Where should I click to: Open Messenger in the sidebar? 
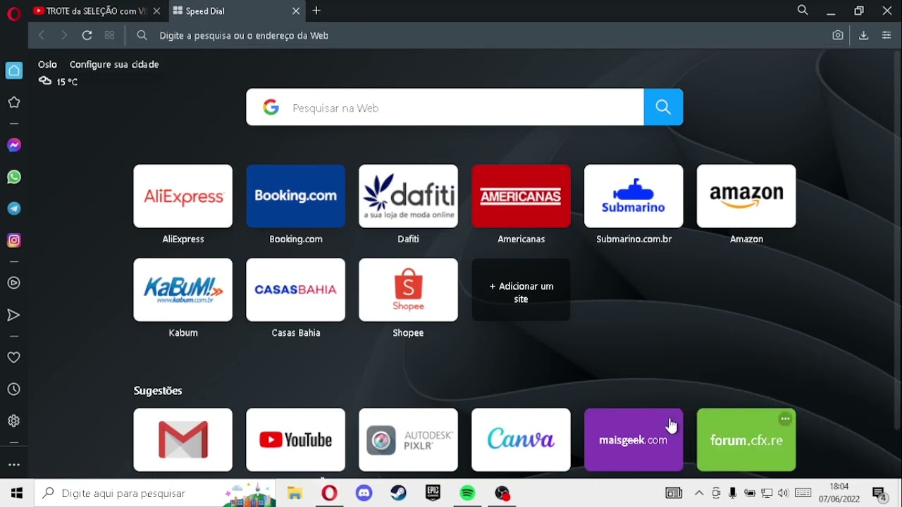(13, 145)
